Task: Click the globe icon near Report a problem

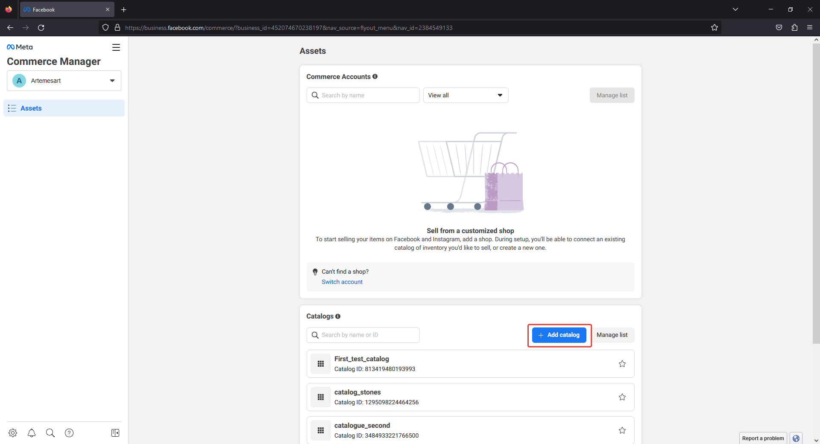Action: (796, 438)
